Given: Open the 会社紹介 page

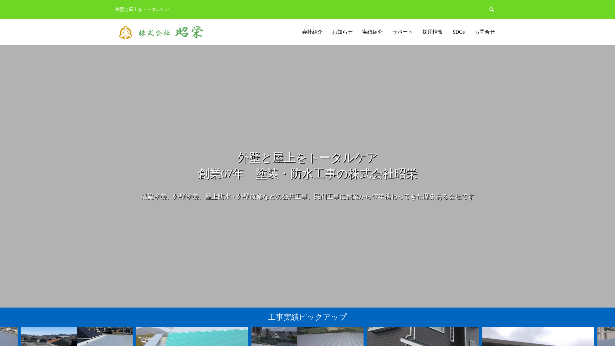Looking at the screenshot, I should (x=312, y=32).
